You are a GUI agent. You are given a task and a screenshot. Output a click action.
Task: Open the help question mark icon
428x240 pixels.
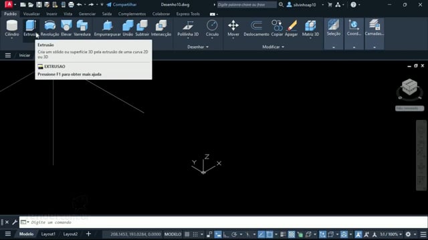point(353,5)
